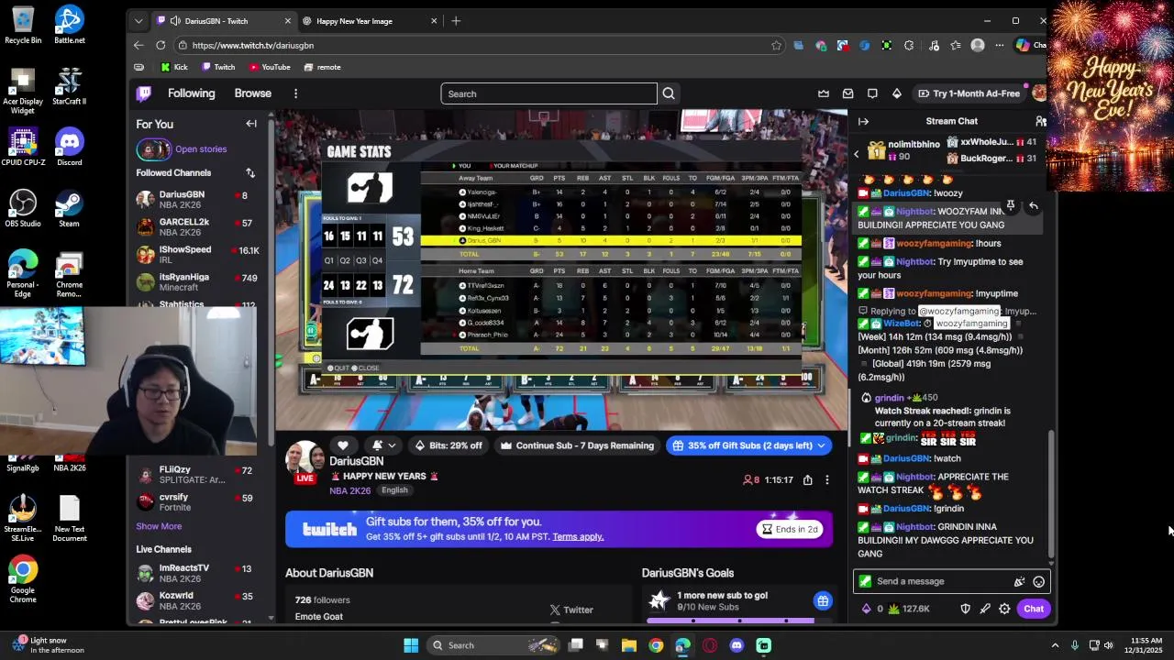Open the Twitch home logo
The height and width of the screenshot is (660, 1174).
144,93
